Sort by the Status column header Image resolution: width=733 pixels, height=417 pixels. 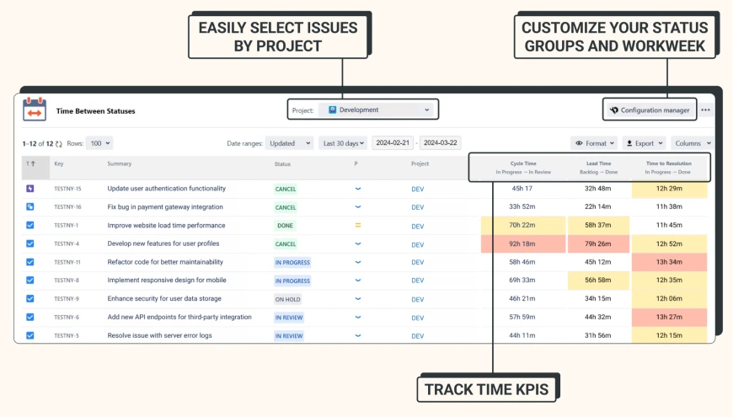coord(282,164)
